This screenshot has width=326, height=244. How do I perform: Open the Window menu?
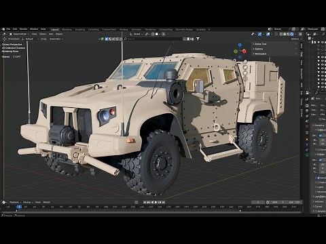click(34, 29)
